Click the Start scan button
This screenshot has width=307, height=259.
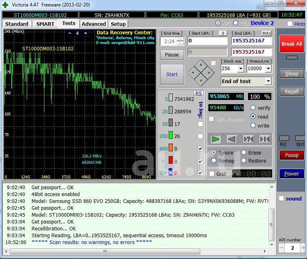[x=172, y=74]
